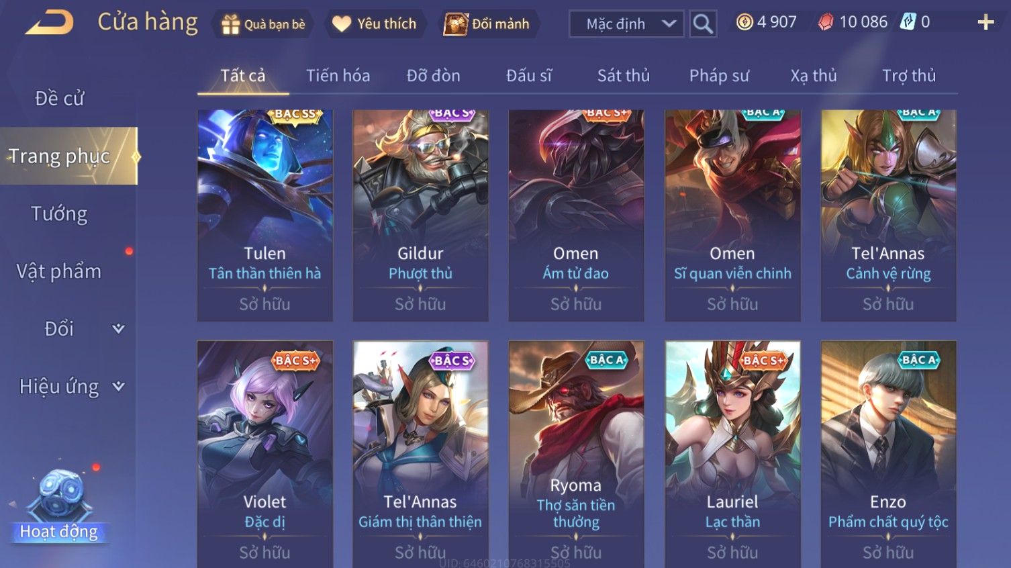Switch to the Sát thủ tab
Viewport: 1011px width, 568px height.
tap(624, 75)
